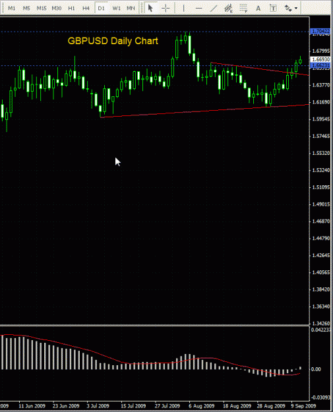Select the equidistant channel tool
This screenshot has height=412, width=333.
(x=228, y=8)
